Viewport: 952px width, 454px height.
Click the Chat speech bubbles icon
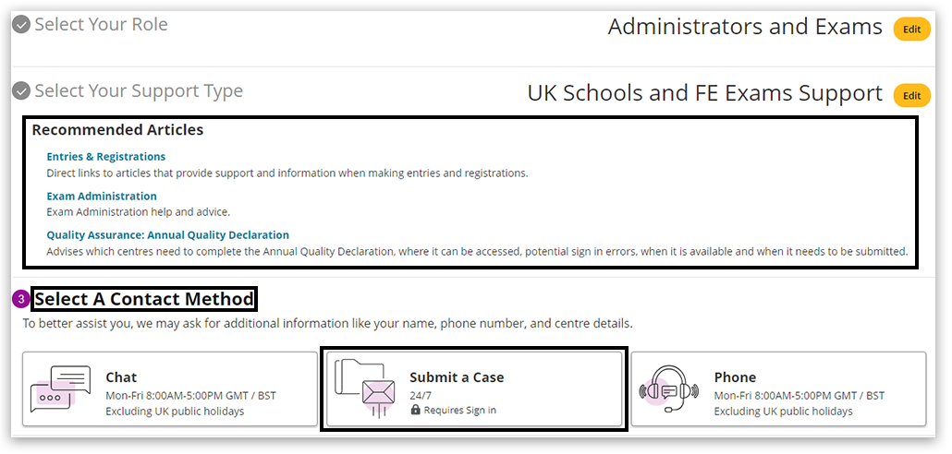click(x=61, y=388)
